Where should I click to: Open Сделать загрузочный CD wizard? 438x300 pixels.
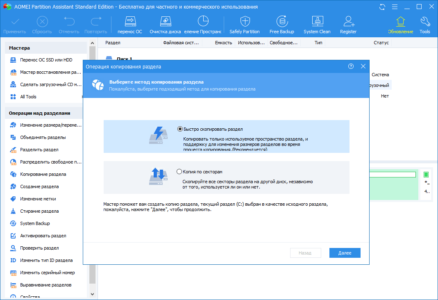coord(46,84)
